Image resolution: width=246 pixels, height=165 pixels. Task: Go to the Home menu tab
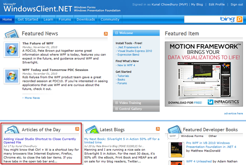pyautogui.click(x=7, y=20)
